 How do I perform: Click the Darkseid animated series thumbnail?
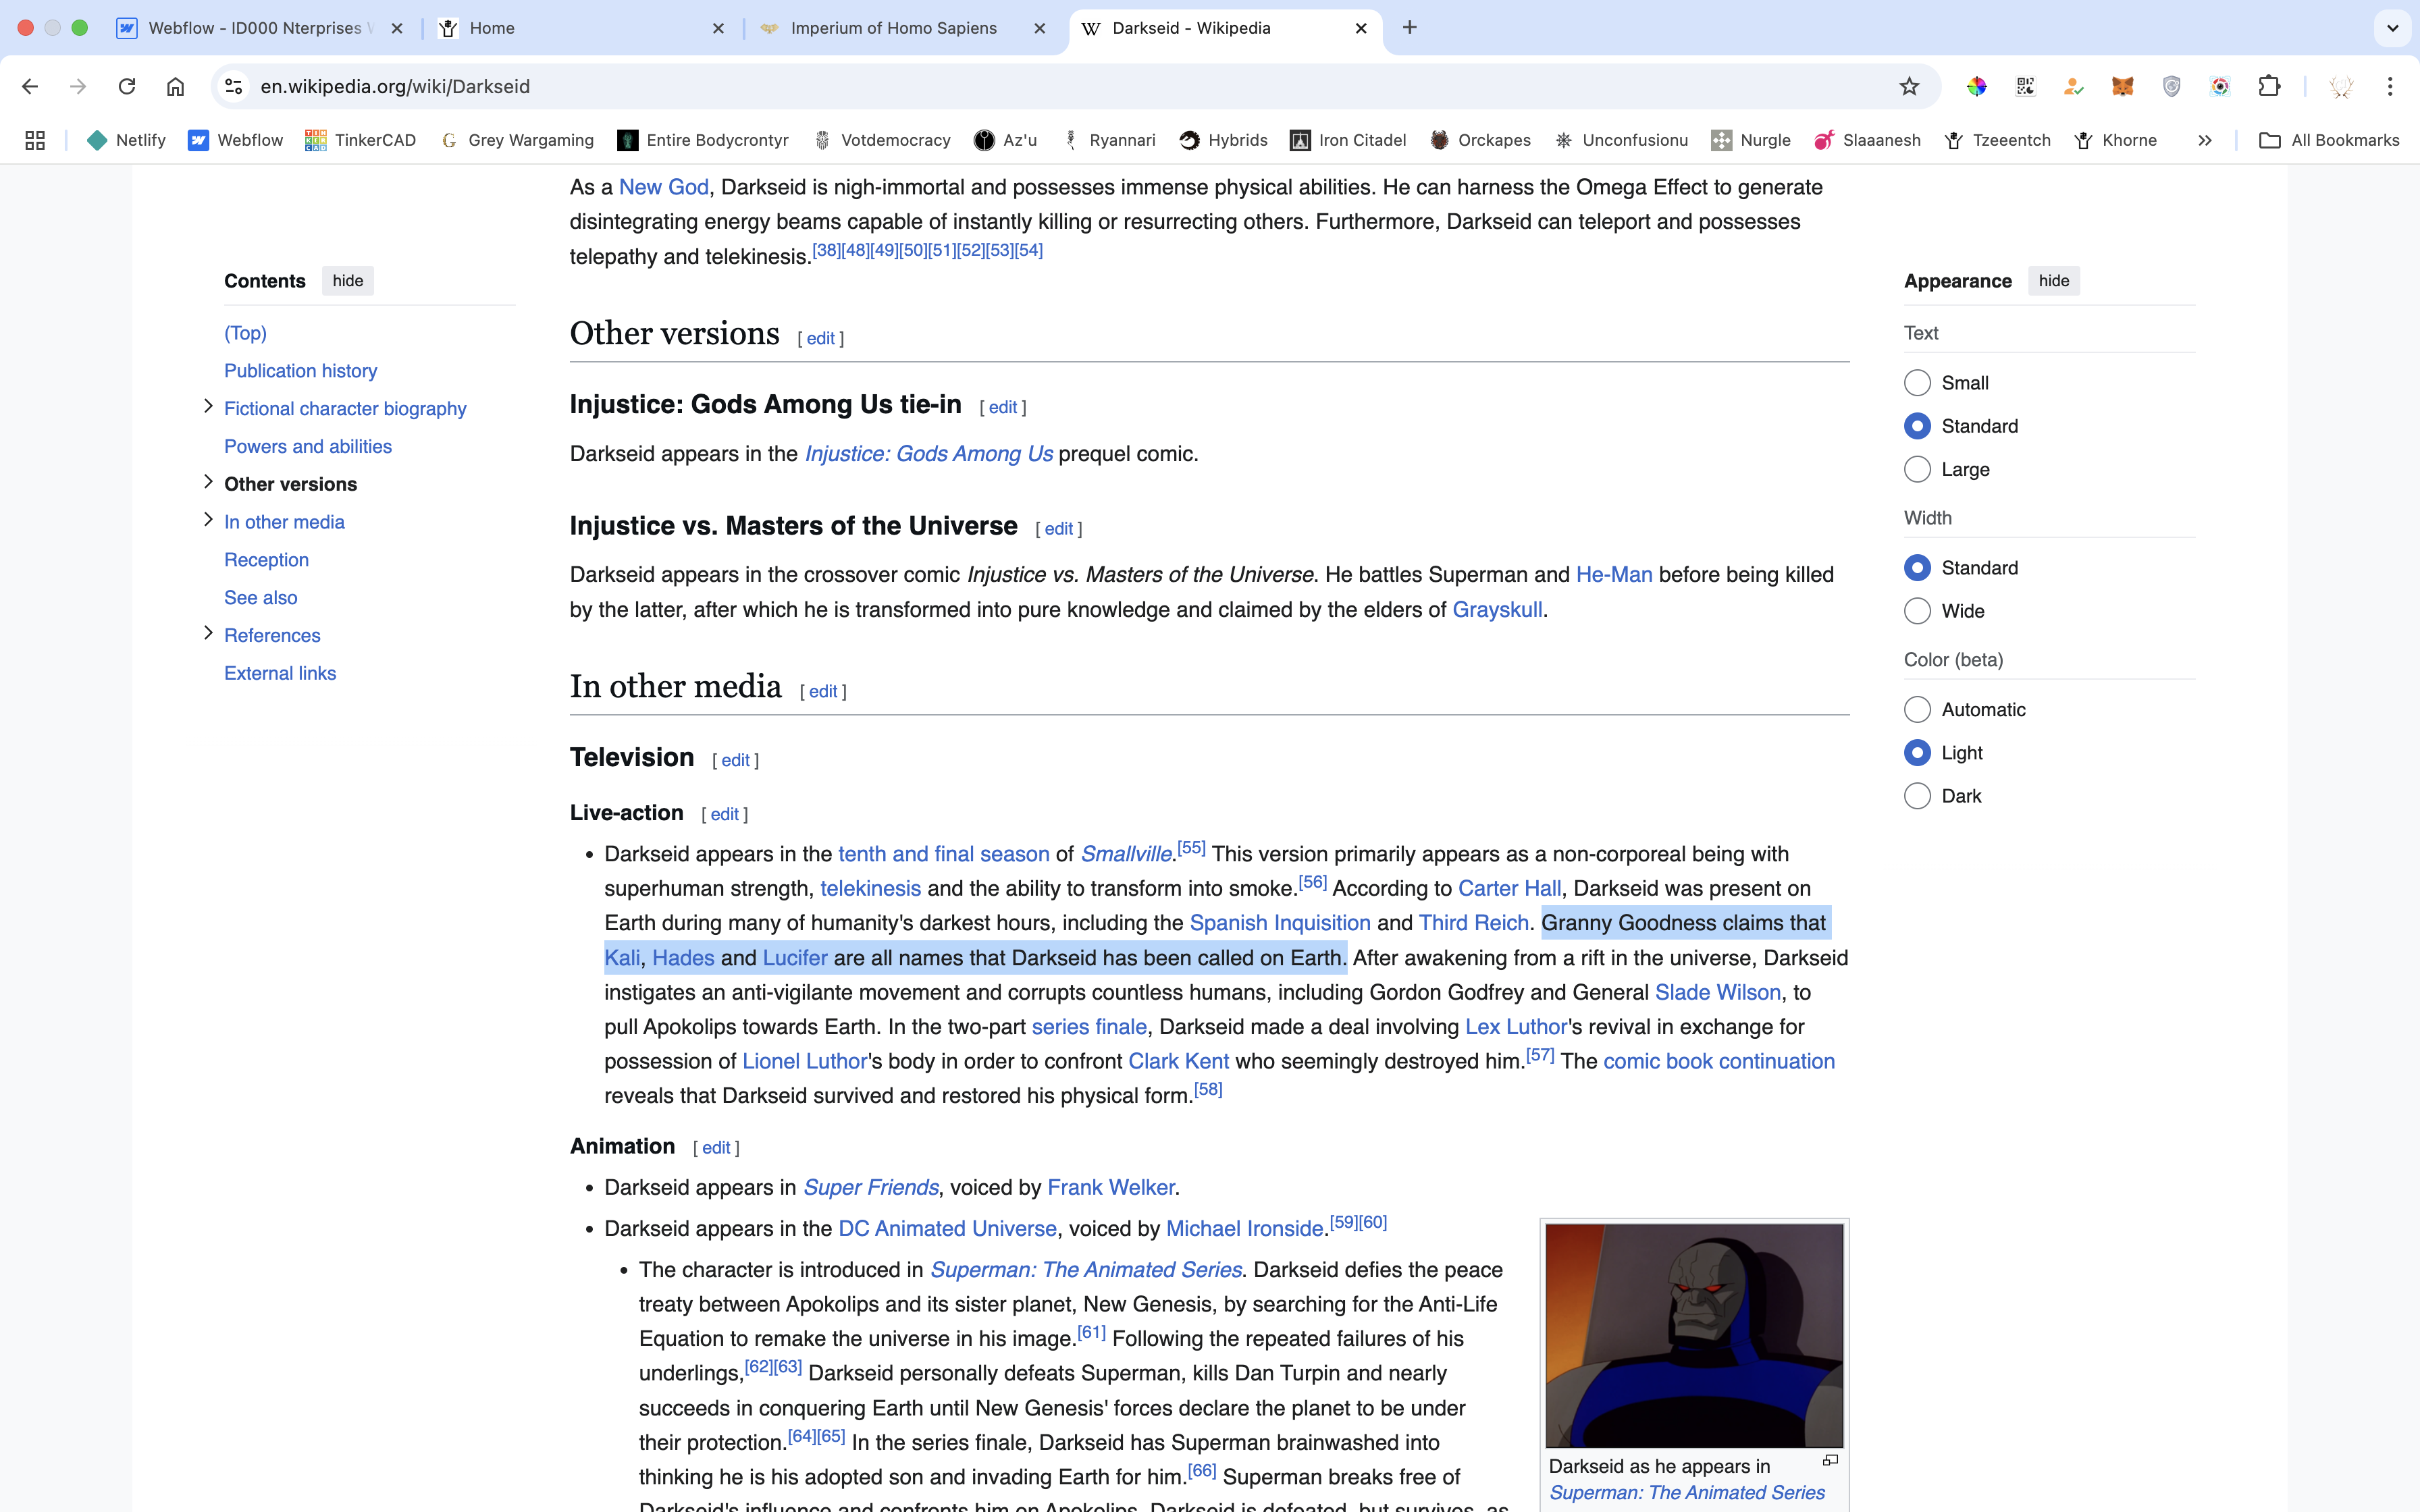[x=1694, y=1335]
